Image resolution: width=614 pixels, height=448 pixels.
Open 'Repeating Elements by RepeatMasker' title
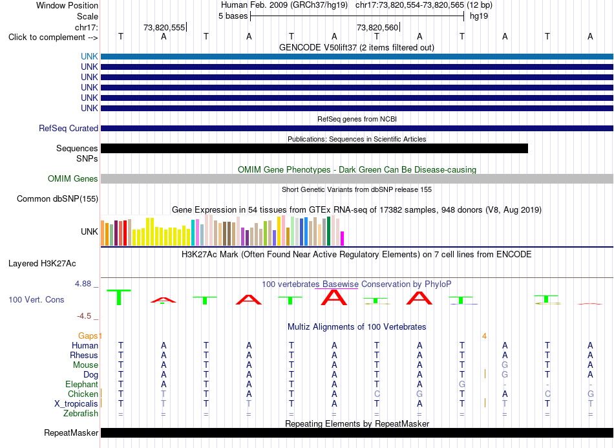[357, 423]
